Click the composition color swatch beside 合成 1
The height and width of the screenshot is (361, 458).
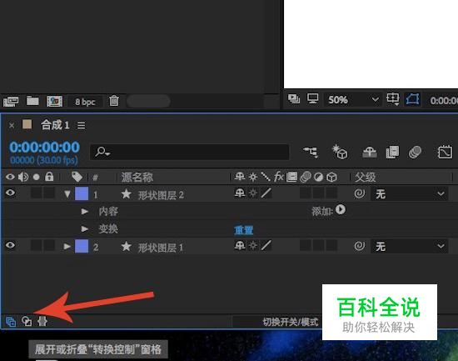tap(27, 124)
